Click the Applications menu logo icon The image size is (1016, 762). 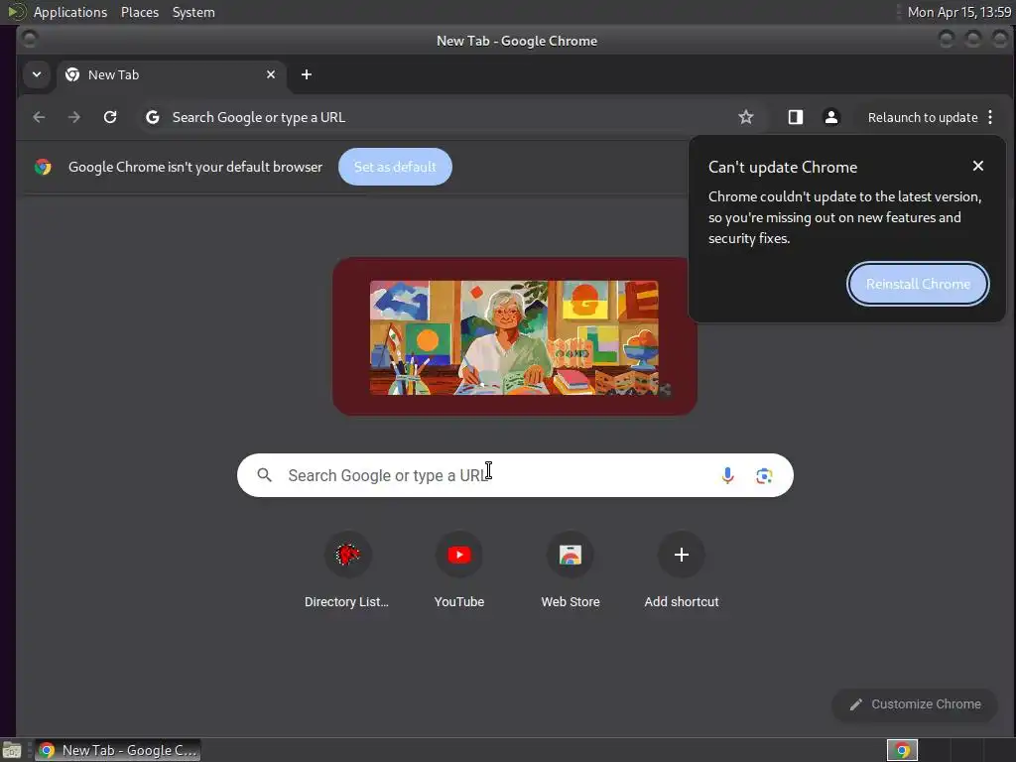point(16,12)
